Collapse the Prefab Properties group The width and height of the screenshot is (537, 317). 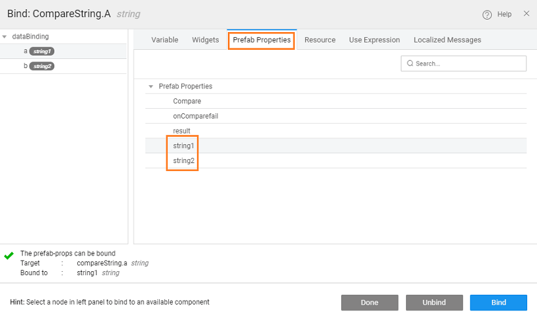click(151, 86)
